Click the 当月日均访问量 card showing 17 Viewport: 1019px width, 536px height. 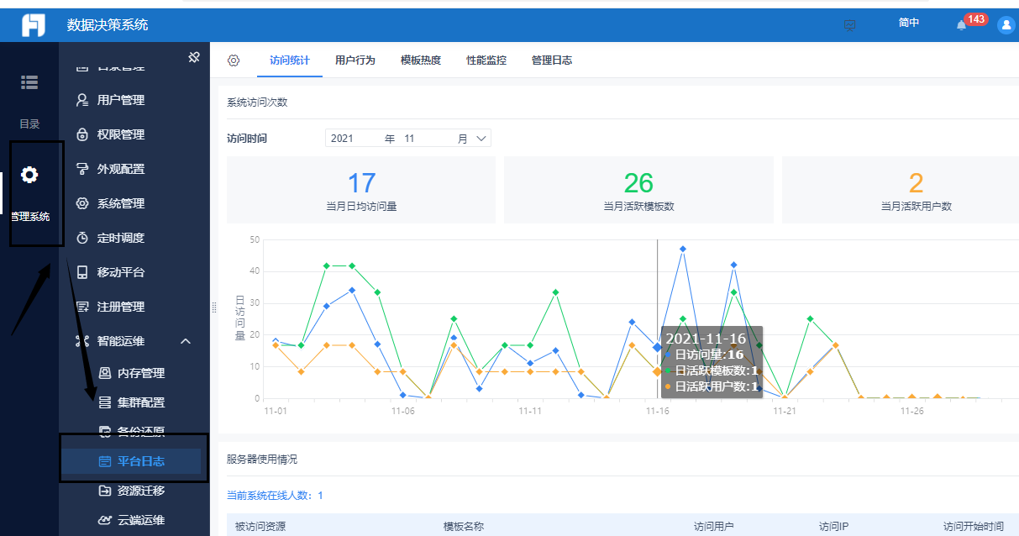[361, 190]
